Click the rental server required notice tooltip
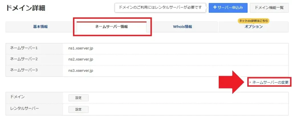 (x=160, y=8)
